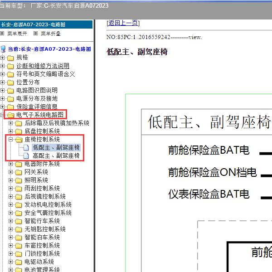Select the 电气子系统电路图 folder label
Viewport: 272px width, 272px height.
click(x=40, y=115)
